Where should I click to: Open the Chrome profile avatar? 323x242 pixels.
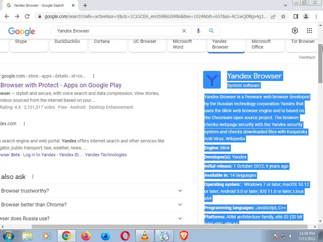(306, 16)
